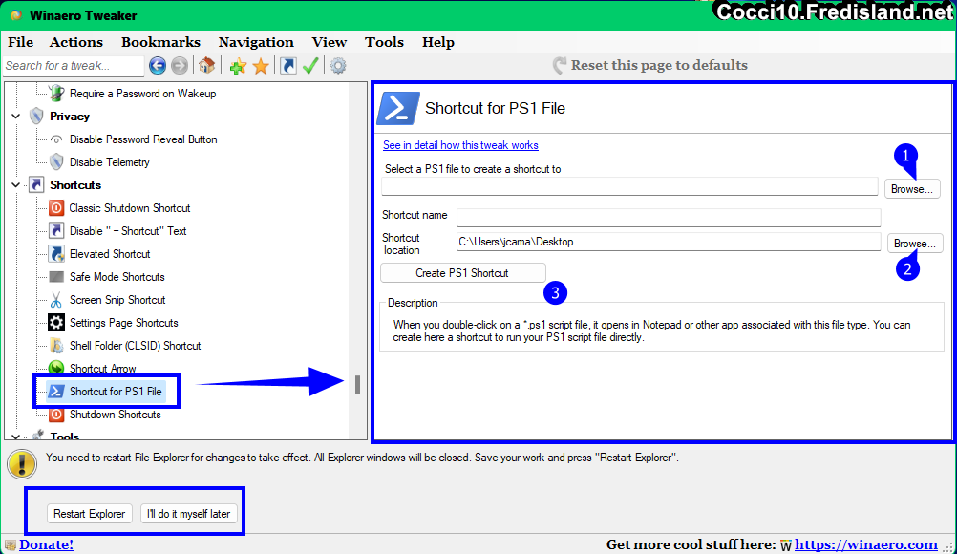Select Elevated Shortcut in the tree

point(110,254)
